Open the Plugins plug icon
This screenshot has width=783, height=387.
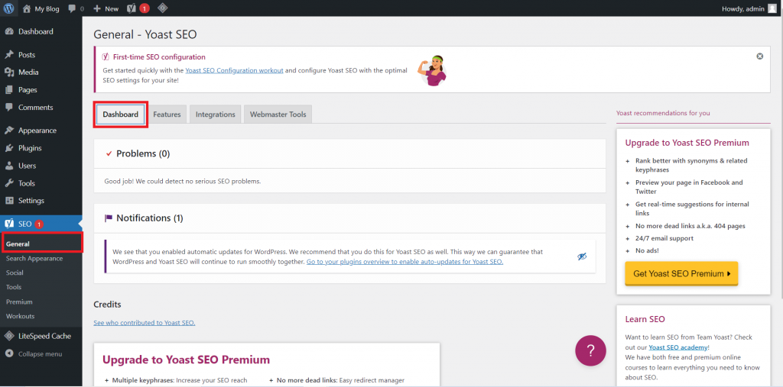coord(9,148)
